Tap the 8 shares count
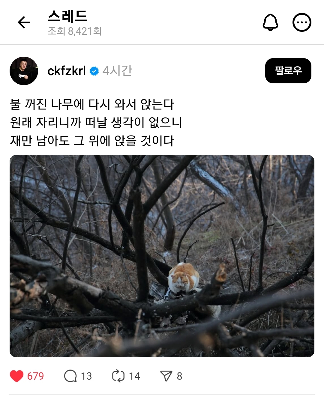Screen dimensions: 324x400 [179, 376]
